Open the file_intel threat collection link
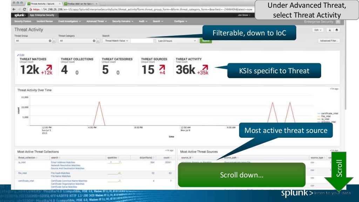The width and height of the screenshot is (359, 202). tap(23, 173)
